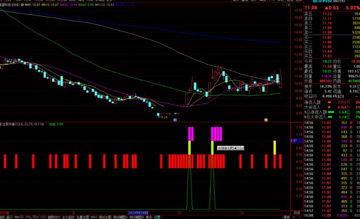This screenshot has width=360, height=219.
Task: Click the 8.24 low price annotation
Action: (163, 117)
